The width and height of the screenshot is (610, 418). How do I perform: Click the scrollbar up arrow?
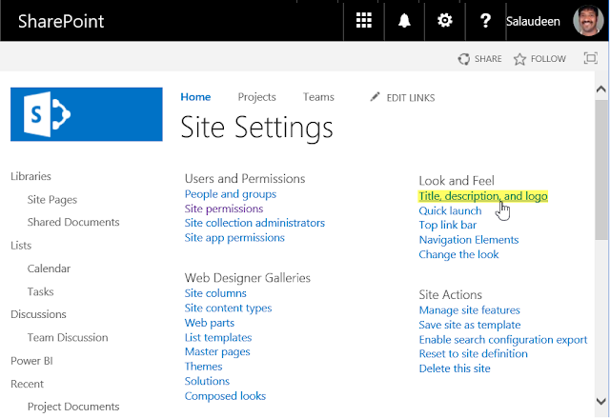point(601,89)
